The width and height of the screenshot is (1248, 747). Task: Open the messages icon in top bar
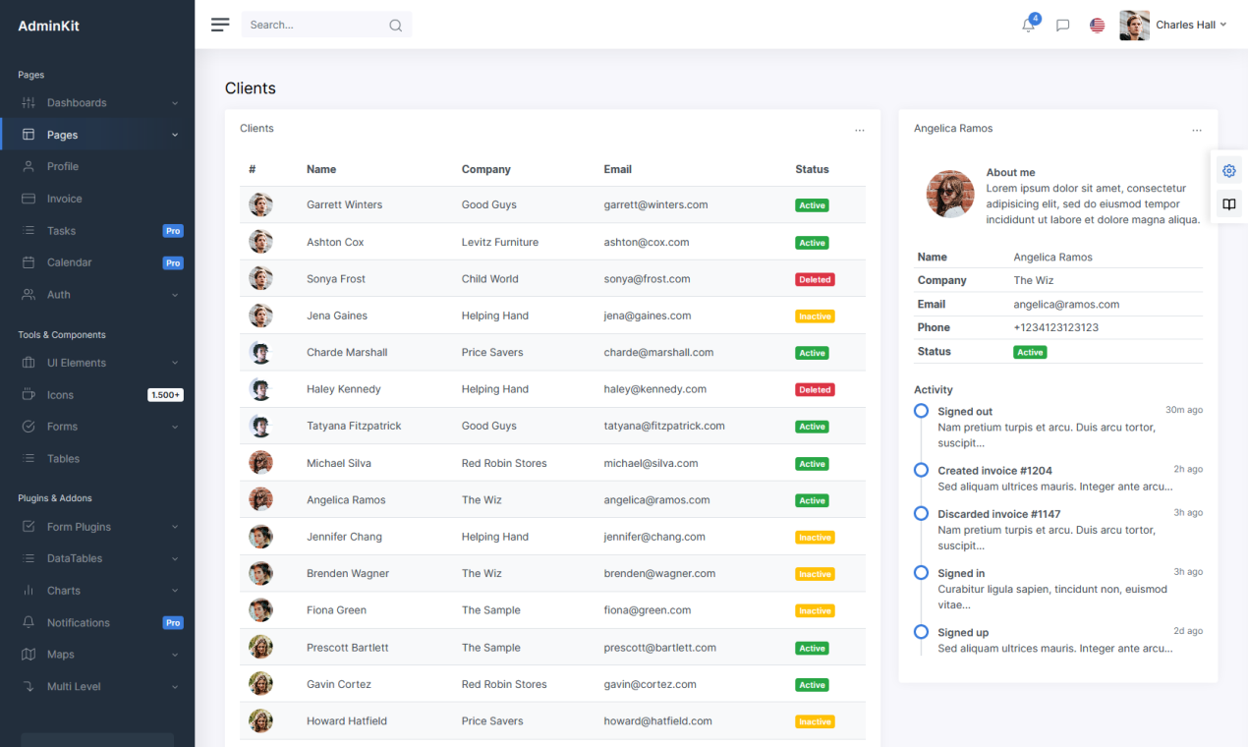coord(1062,25)
